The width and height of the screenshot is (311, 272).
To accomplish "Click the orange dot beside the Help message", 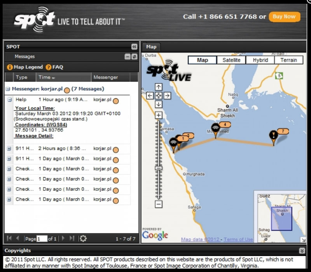I will (x=115, y=101).
